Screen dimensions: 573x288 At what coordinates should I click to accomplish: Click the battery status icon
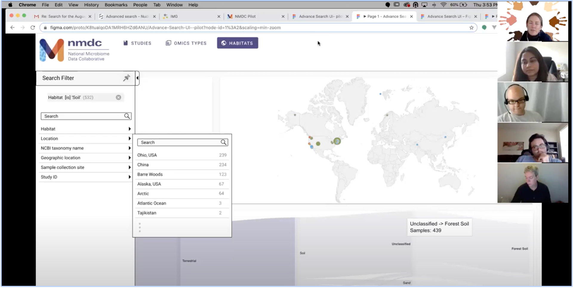pos(463,5)
